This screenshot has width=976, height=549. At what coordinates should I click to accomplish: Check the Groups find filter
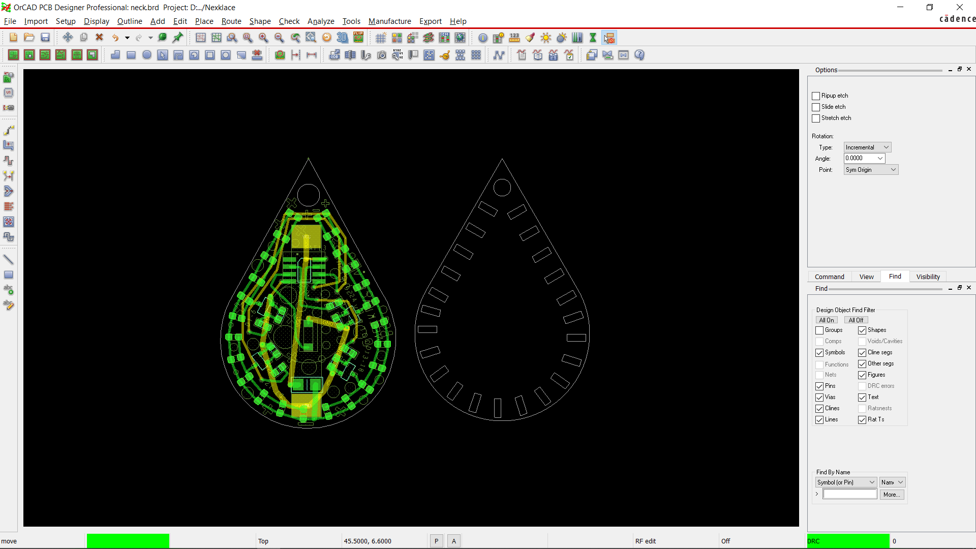pos(819,330)
